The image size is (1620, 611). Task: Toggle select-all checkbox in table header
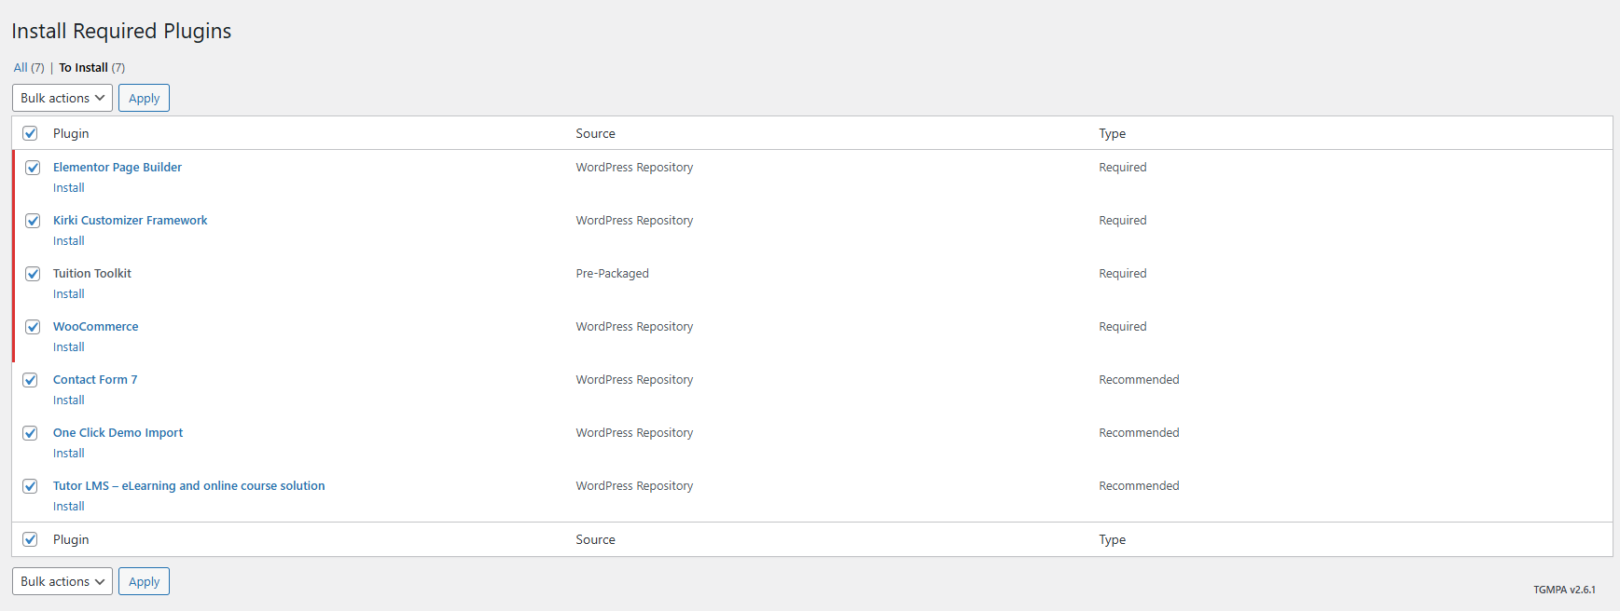31,133
